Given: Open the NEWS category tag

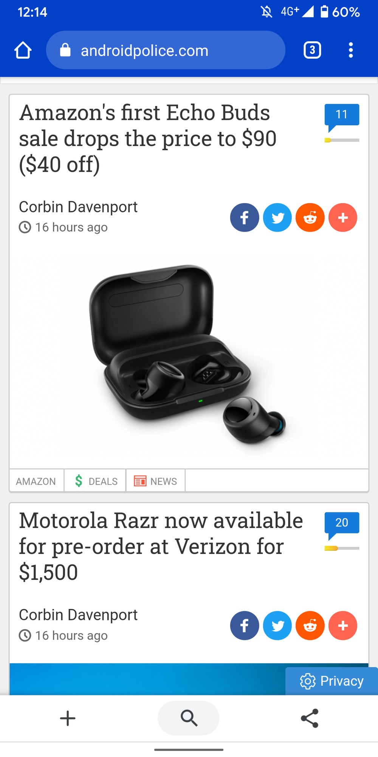Looking at the screenshot, I should pos(156,481).
